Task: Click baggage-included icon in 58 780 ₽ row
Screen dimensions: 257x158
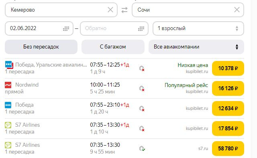Action: tap(142, 148)
